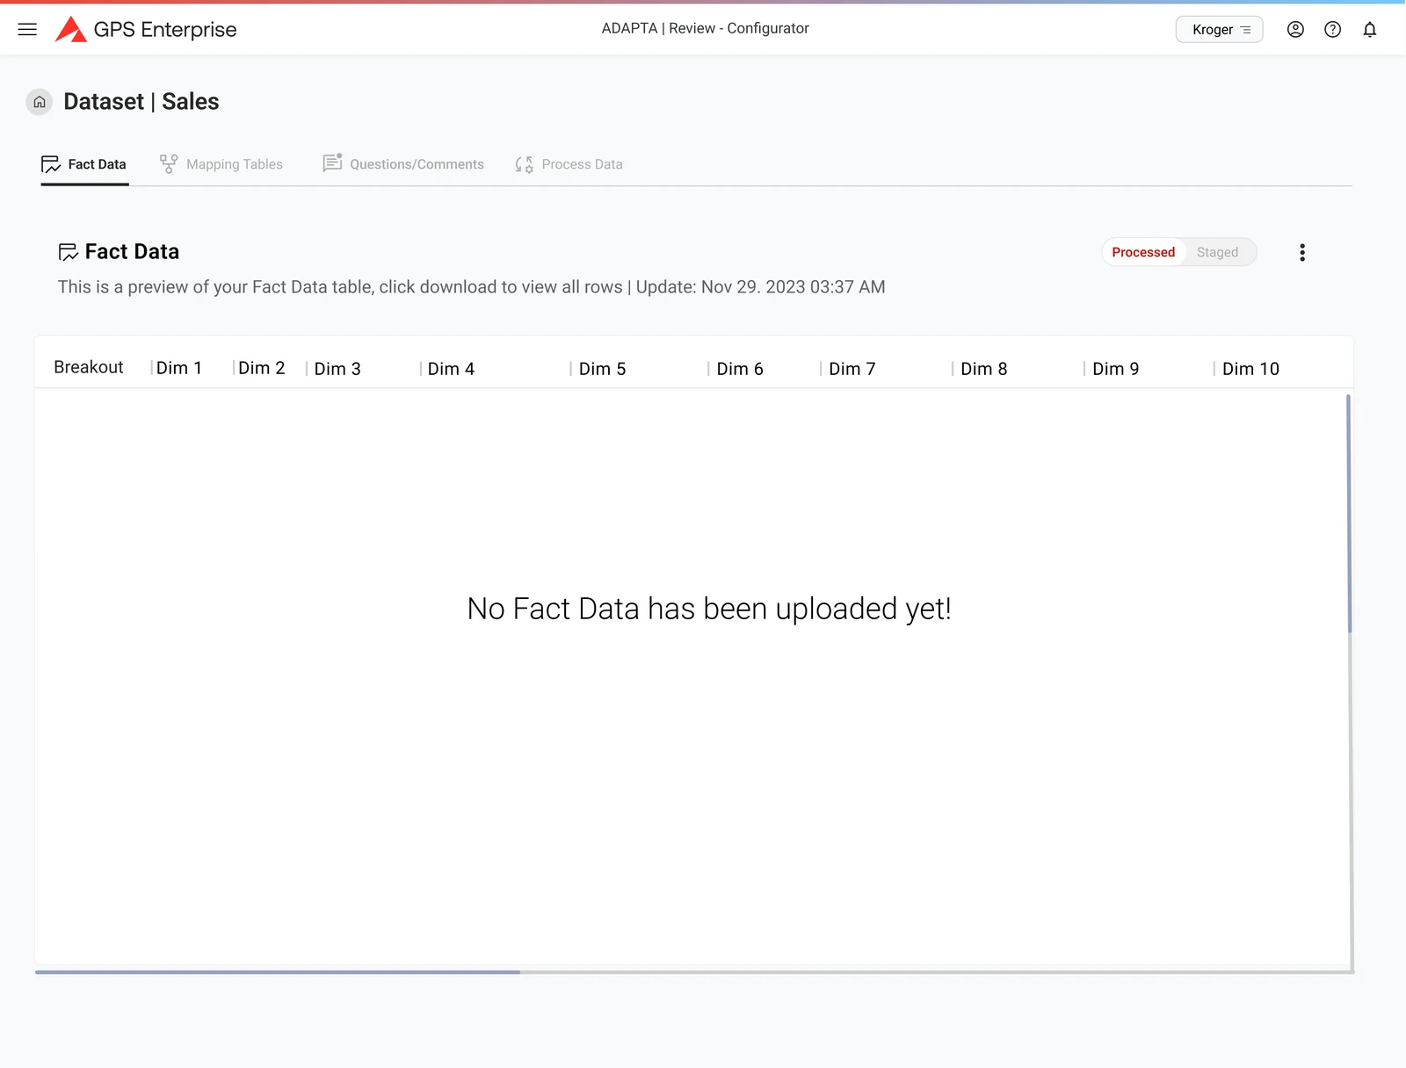Open the Questions/Comments tab
The width and height of the screenshot is (1406, 1068).
[x=403, y=164]
